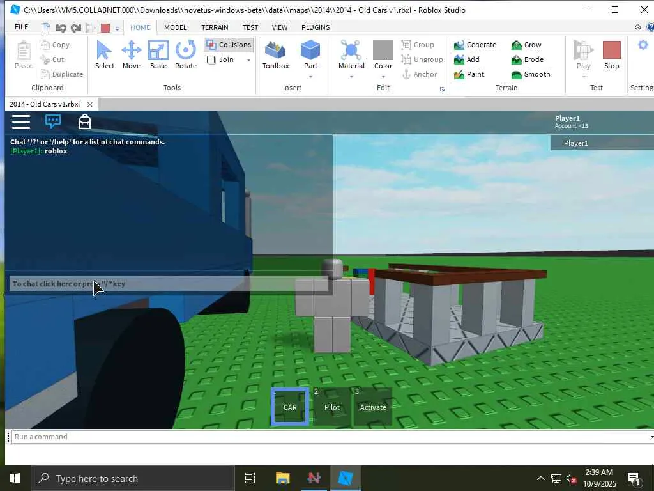The height and width of the screenshot is (491, 654).
Task: Select the terrain Paint tool
Action: click(x=469, y=74)
